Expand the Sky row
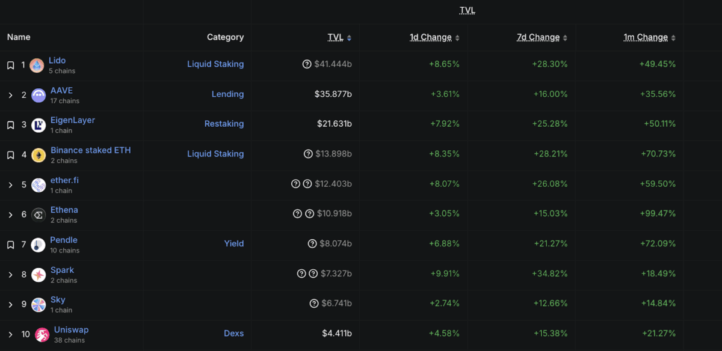This screenshot has height=351, width=722. tap(10, 305)
